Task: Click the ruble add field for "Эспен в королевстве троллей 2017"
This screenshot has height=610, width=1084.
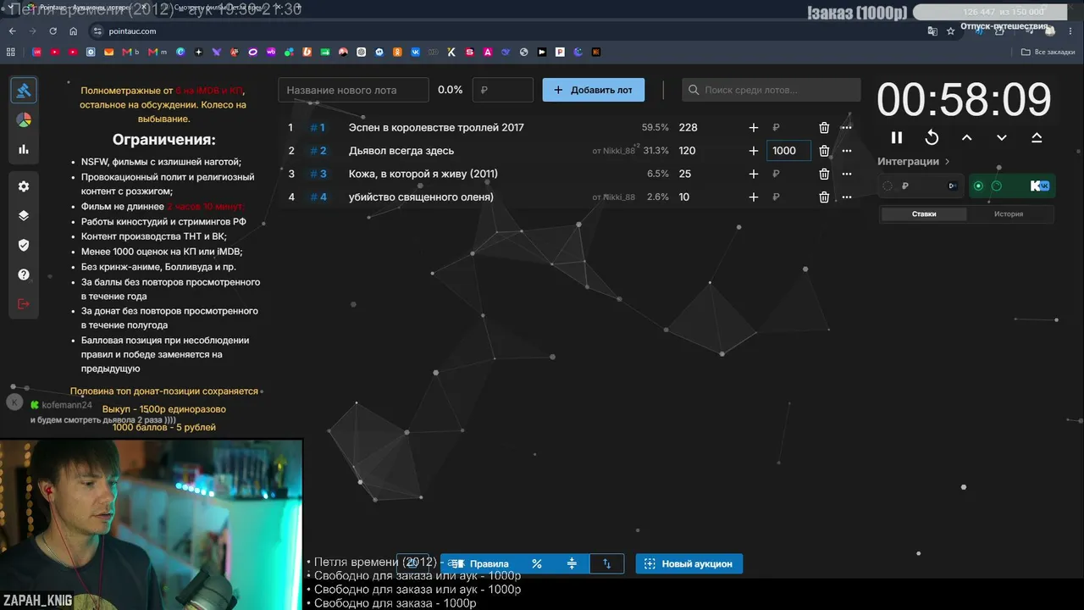Action: tap(788, 128)
